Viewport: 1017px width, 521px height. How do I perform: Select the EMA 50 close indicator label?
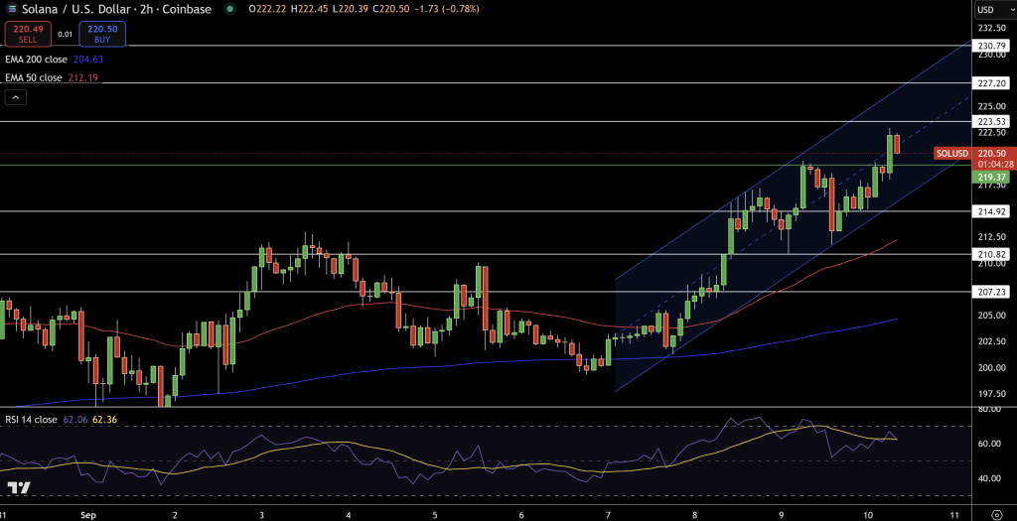tap(34, 77)
